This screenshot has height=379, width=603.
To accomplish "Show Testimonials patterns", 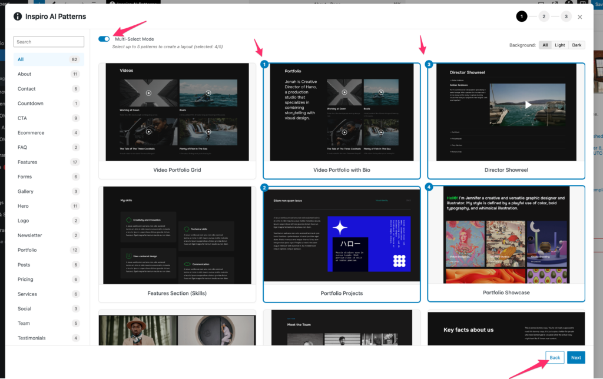I will (49, 338).
